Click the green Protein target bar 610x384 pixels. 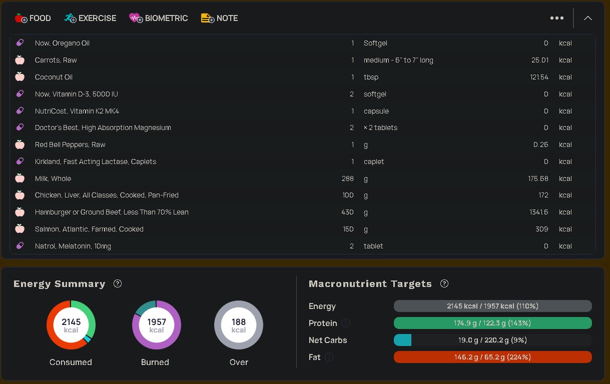pyautogui.click(x=493, y=323)
